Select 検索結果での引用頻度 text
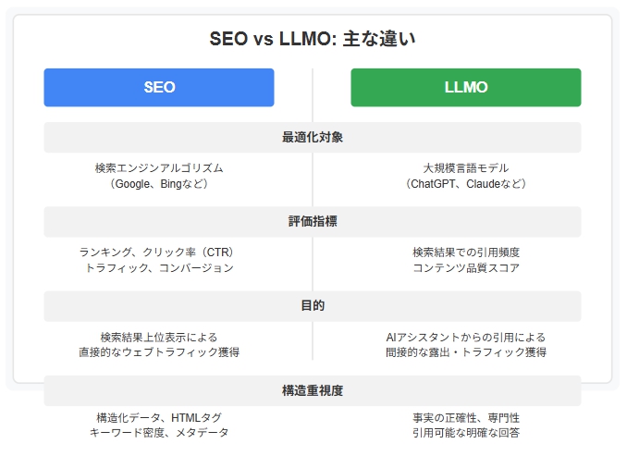Viewport: 627px width, 456px height. coord(466,253)
